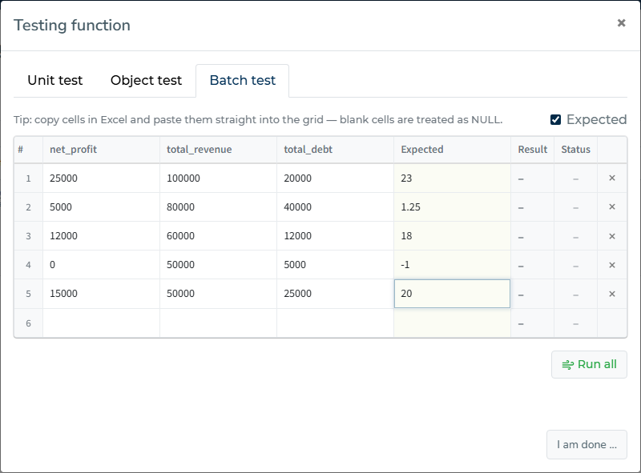Viewport: 641px width, 473px height.
Task: Select net_profit cell with 15000
Action: point(102,294)
